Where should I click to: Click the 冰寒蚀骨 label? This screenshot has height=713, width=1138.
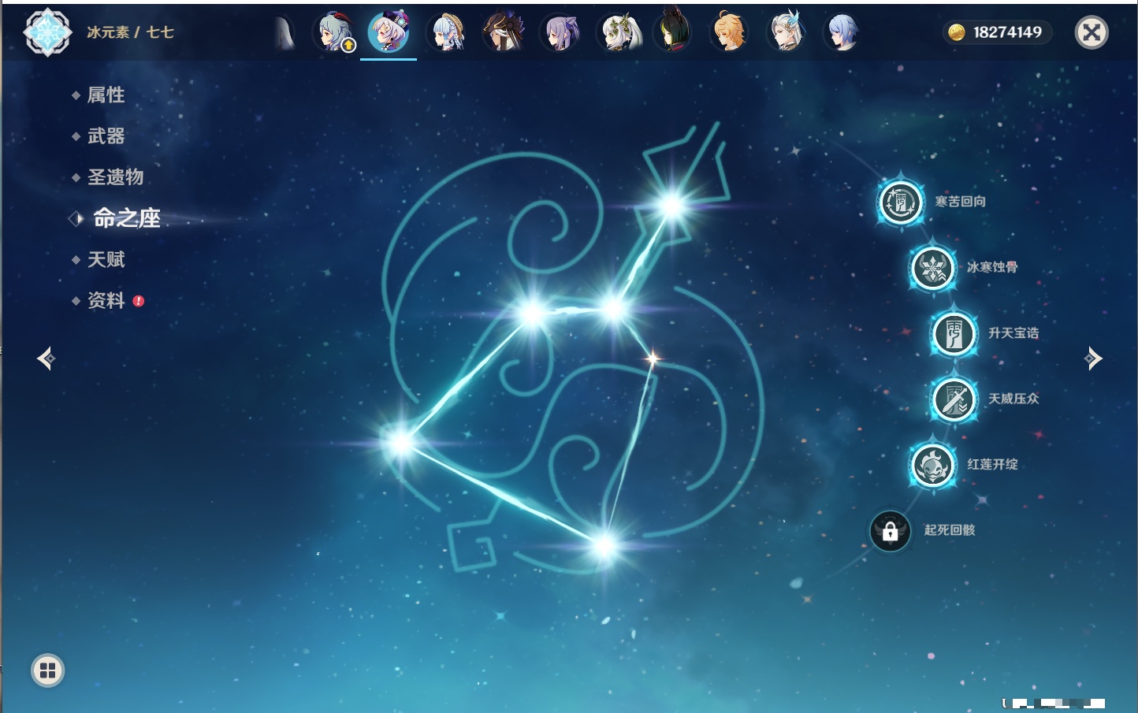[x=992, y=267]
